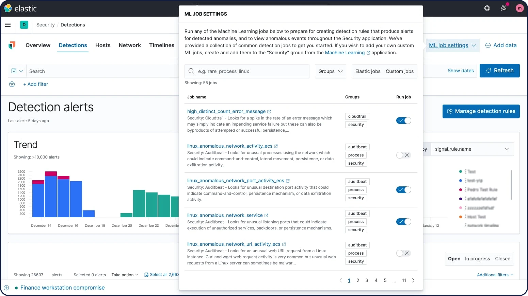
Task: Open linux_anomalous_network_service external link icon
Action: click(x=266, y=216)
